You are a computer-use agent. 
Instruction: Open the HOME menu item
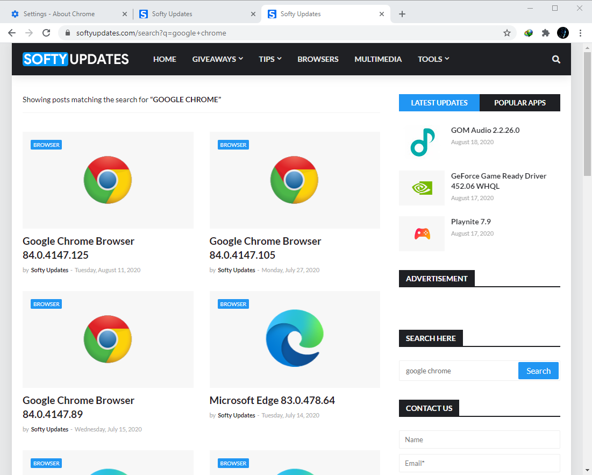click(x=165, y=59)
